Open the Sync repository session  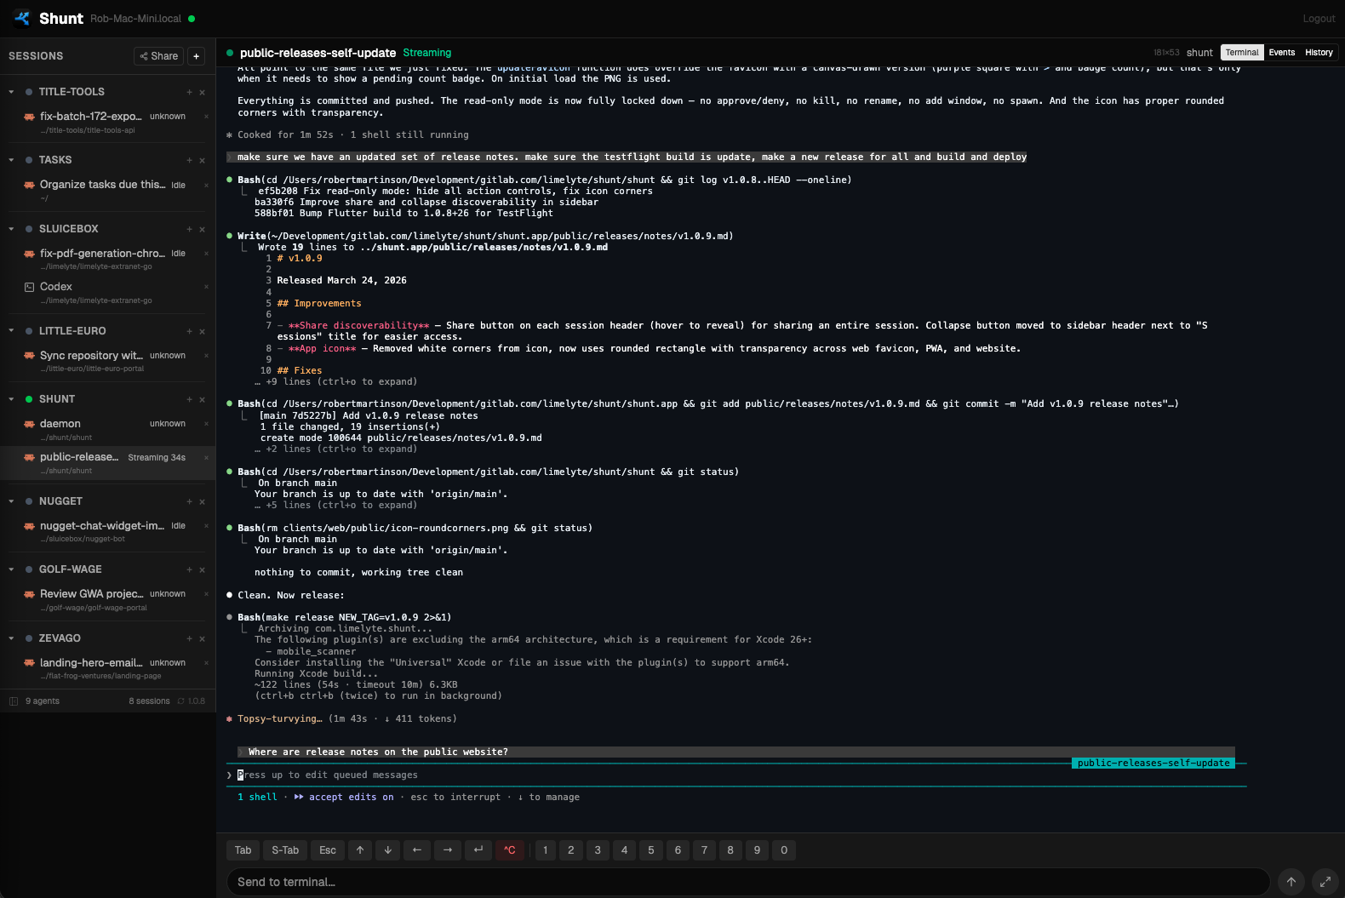[107, 361]
